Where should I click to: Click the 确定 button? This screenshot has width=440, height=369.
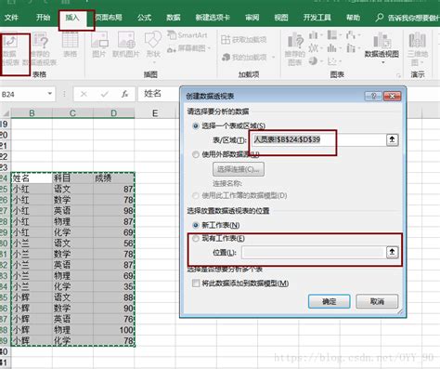click(x=330, y=301)
